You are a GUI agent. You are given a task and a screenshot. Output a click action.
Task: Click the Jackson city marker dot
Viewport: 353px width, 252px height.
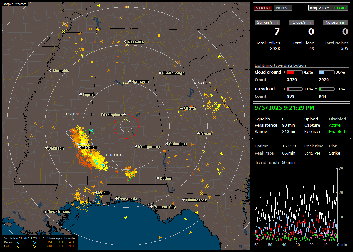tap(47, 148)
